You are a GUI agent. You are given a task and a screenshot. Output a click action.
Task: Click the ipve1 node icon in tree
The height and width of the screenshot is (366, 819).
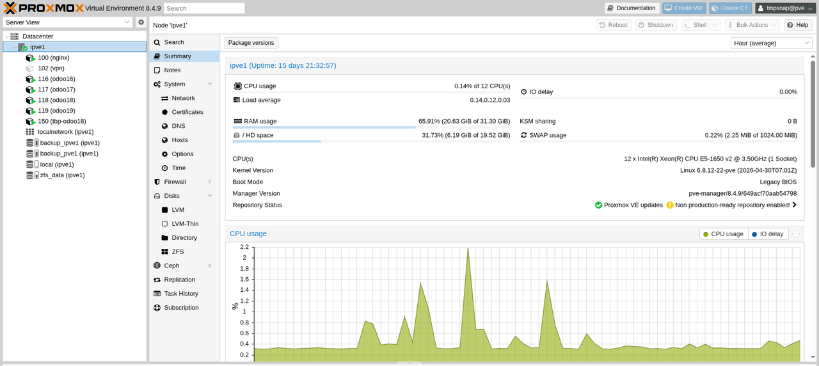(22, 47)
